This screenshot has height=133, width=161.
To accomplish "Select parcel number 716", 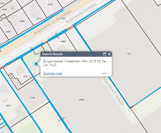I will pyautogui.click(x=128, y=54).
